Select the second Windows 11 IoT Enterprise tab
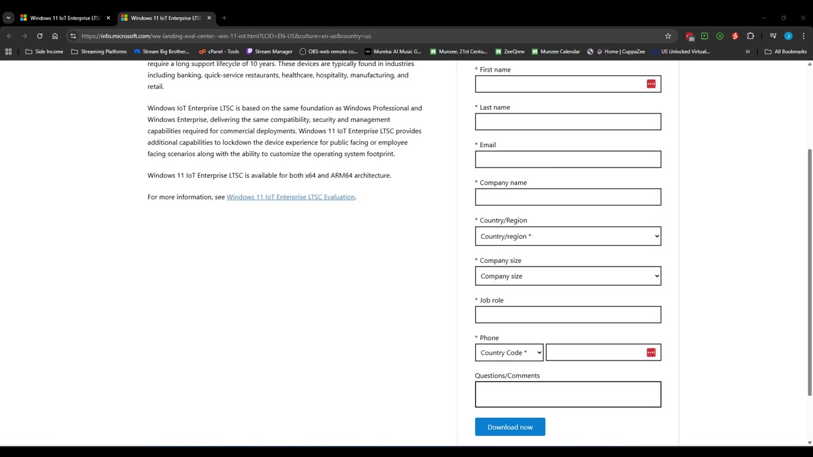The width and height of the screenshot is (813, 457). pos(166,18)
